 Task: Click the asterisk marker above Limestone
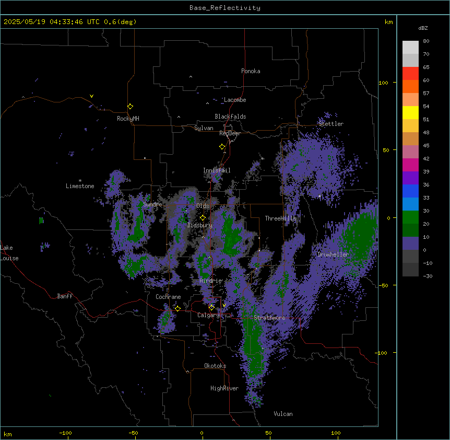coord(80,181)
